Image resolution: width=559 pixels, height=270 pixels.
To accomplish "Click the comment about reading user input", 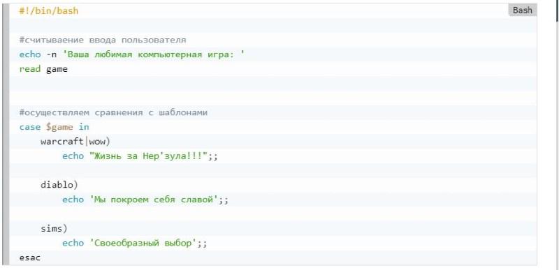I will pos(103,40).
